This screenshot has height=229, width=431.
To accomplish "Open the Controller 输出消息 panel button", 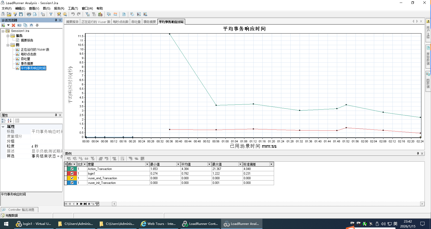I will [x=19, y=210].
